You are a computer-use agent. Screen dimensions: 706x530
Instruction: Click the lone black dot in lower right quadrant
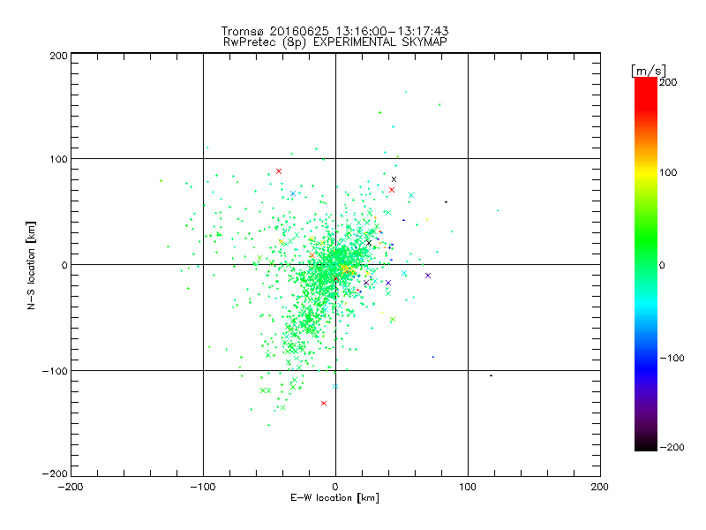(491, 375)
